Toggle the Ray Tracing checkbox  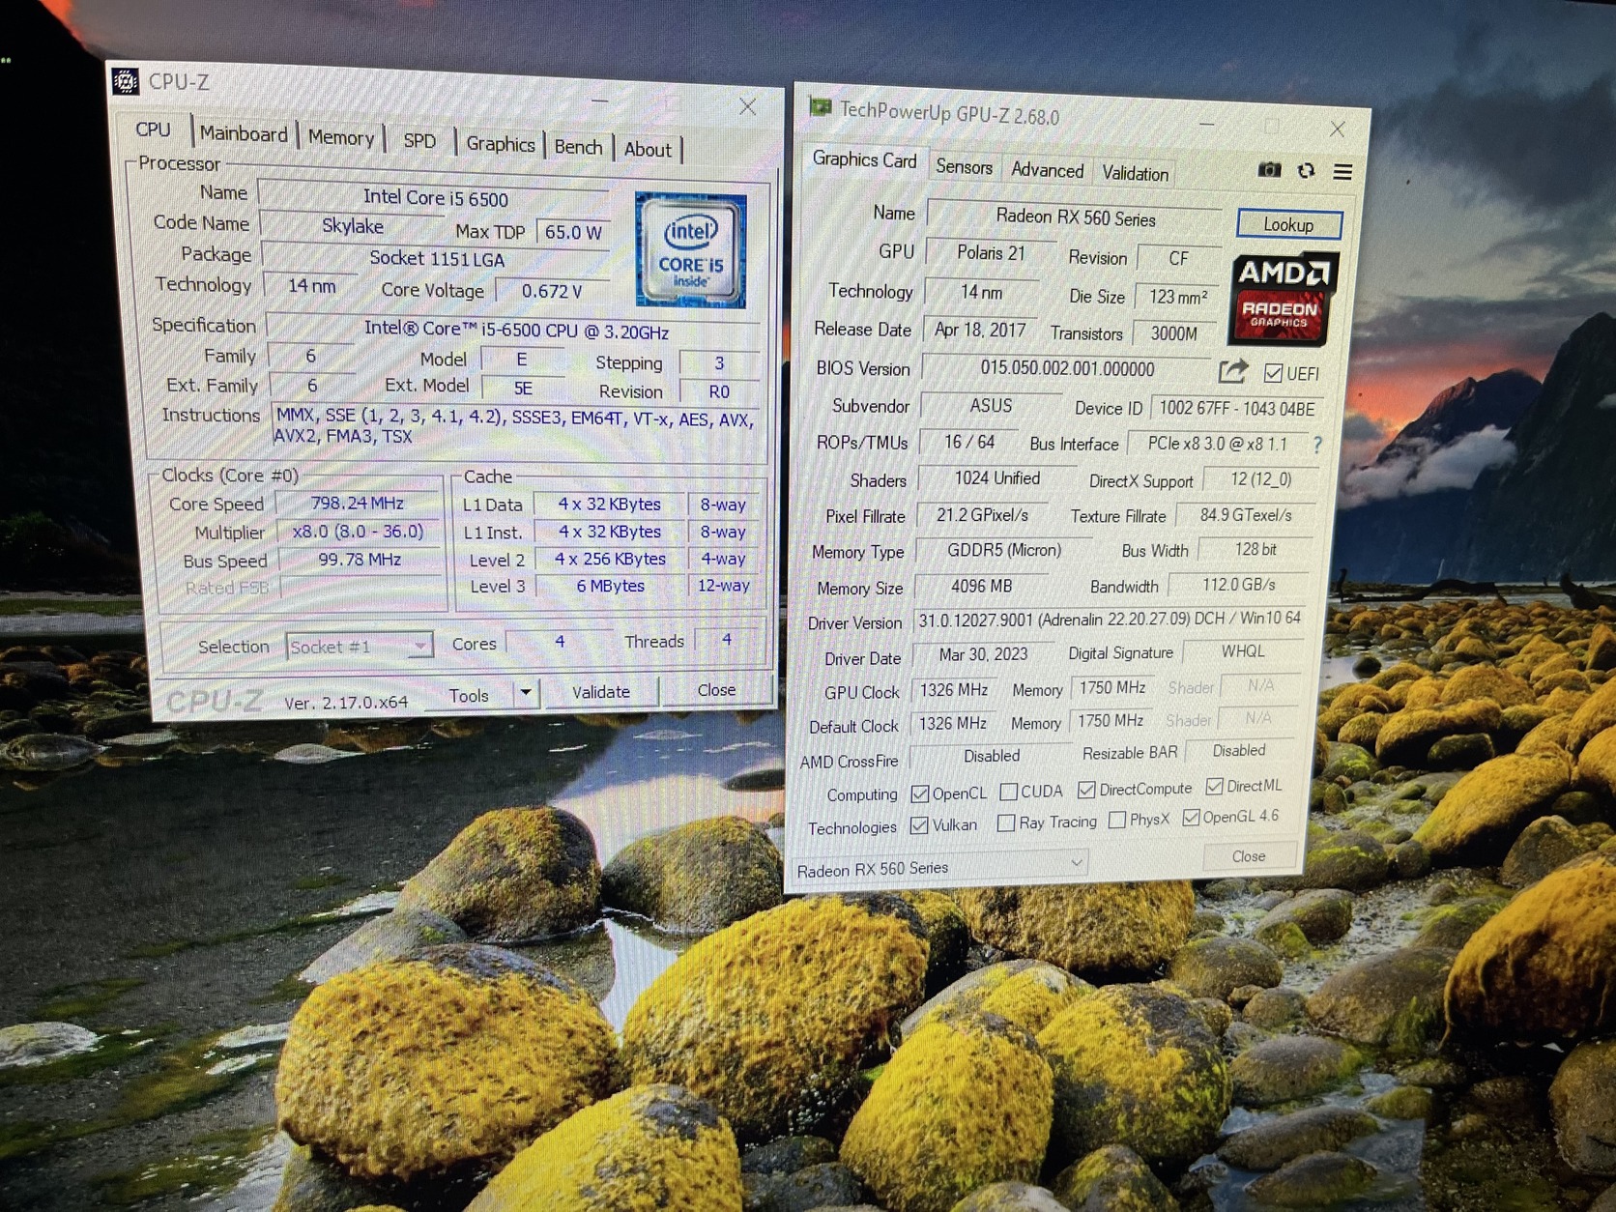click(1006, 823)
